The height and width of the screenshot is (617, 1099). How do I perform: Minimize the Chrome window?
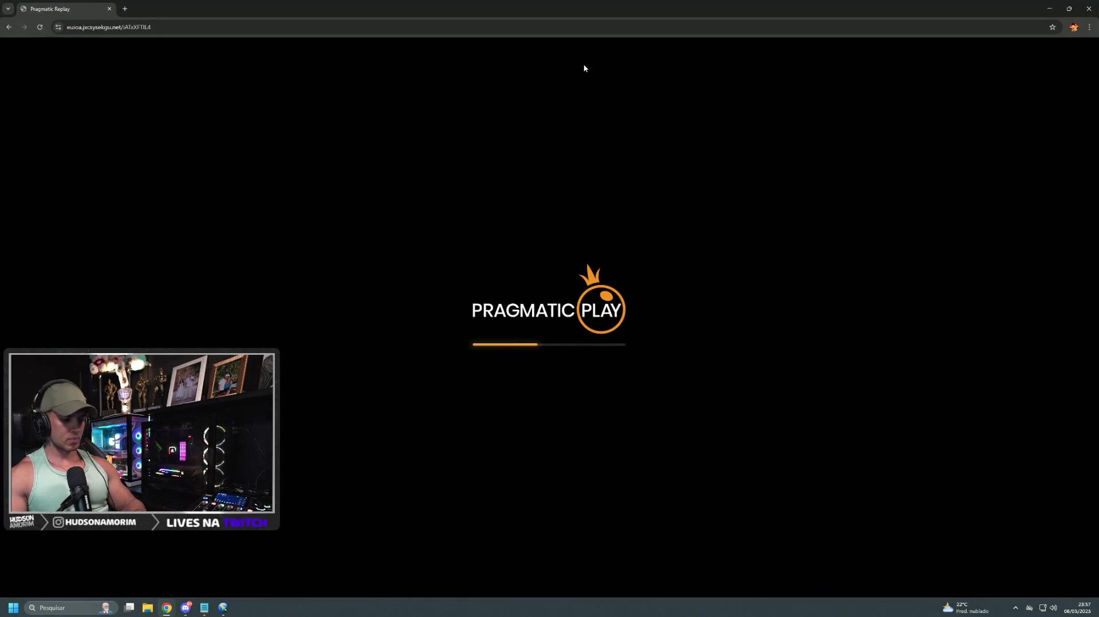[1049, 9]
